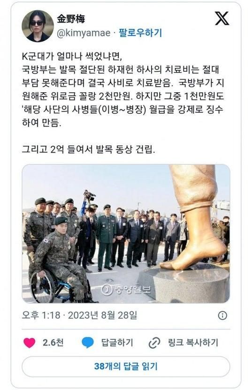Screen dimensions: 252x390
Task: Open the kimyamae profile avatar
Action: point(38,26)
